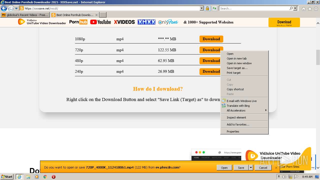Expand the Save options dropdown arrow
320x180 pixels.
251,168
